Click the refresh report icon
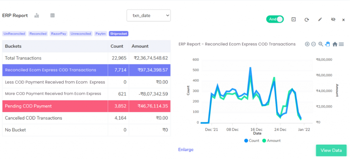Screen dimensions: 350x160 click(307, 19)
